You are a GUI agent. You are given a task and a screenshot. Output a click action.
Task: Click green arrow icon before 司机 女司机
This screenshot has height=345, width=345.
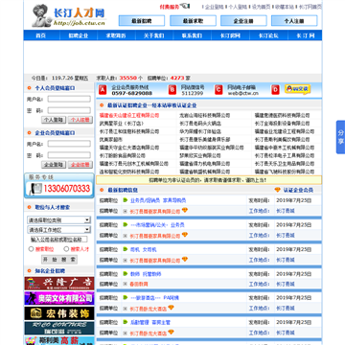[x=126, y=249]
